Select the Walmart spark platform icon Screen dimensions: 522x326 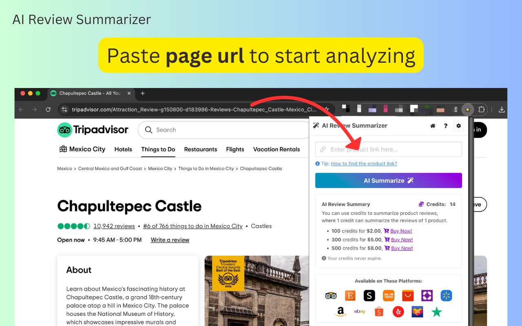[x=447, y=295]
